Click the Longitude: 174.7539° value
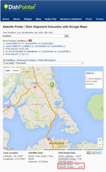Screen dimensions: 106x172 14,159
